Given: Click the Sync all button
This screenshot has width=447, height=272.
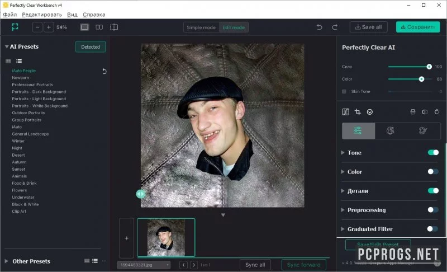Looking at the screenshot, I should pyautogui.click(x=255, y=265).
